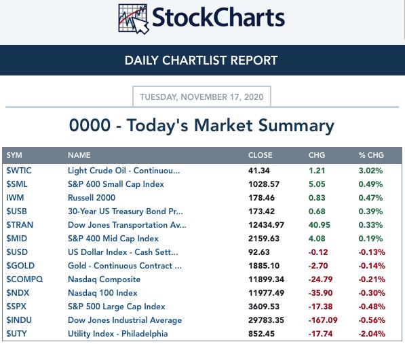Image resolution: width=405 pixels, height=344 pixels.
Task: Click the CLOSE column header
Action: (x=260, y=155)
